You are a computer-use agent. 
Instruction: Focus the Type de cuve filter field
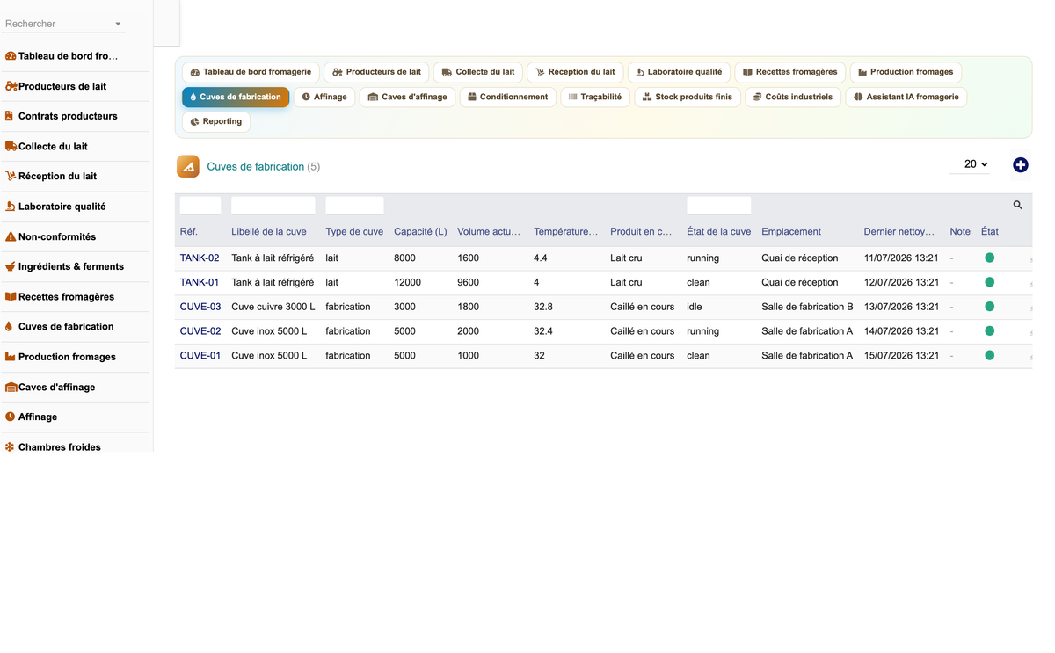354,206
